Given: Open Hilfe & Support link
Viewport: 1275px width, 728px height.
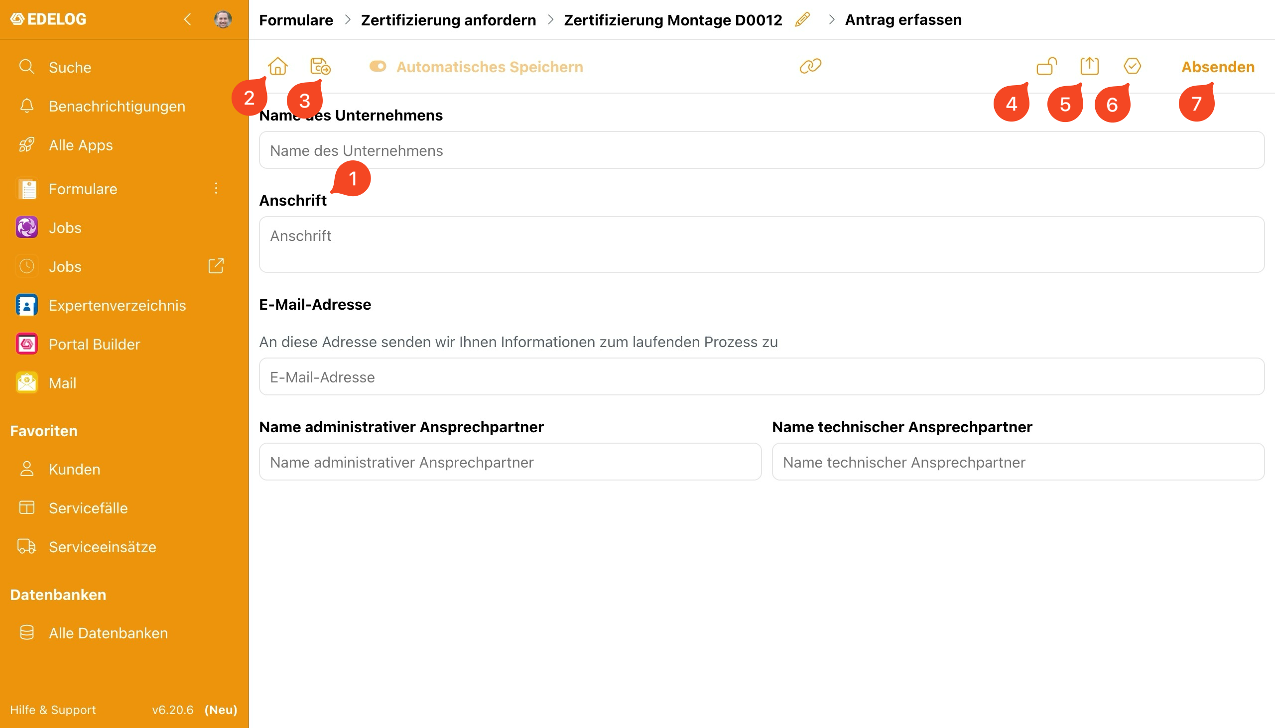Looking at the screenshot, I should [x=52, y=710].
